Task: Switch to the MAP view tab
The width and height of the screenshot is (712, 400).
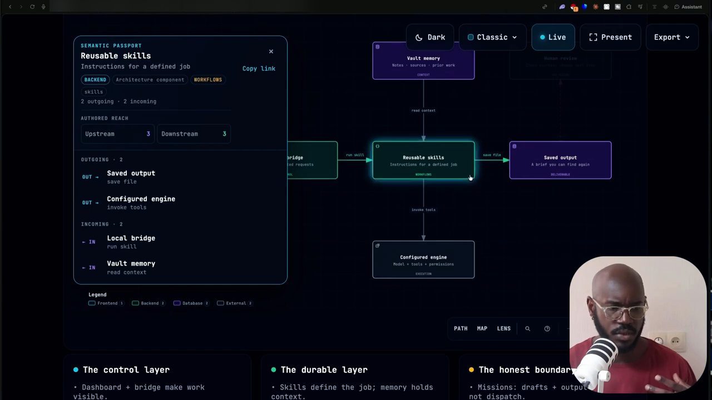Action: [482, 328]
